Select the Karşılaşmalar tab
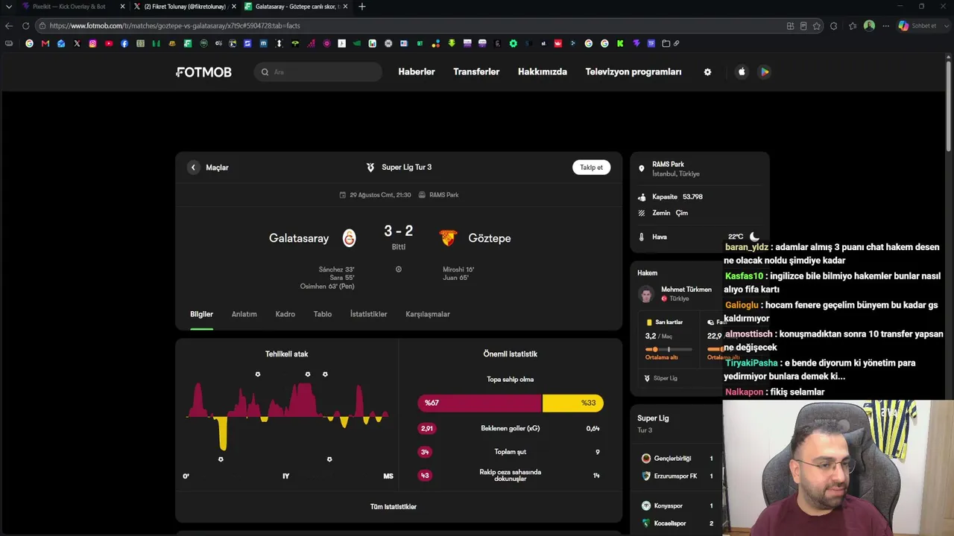This screenshot has height=536, width=954. (x=428, y=314)
